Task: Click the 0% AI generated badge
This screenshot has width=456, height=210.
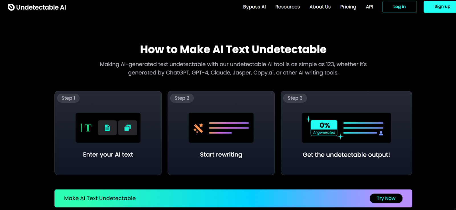Action: (324, 128)
